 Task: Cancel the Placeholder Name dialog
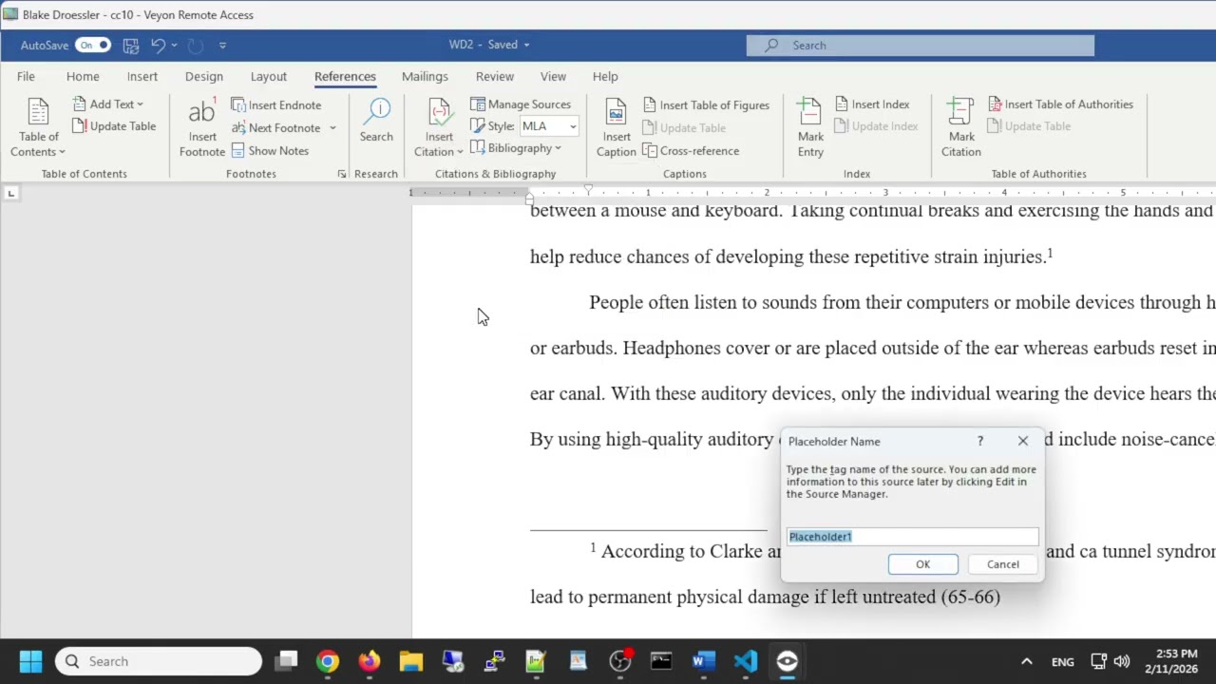click(1002, 564)
